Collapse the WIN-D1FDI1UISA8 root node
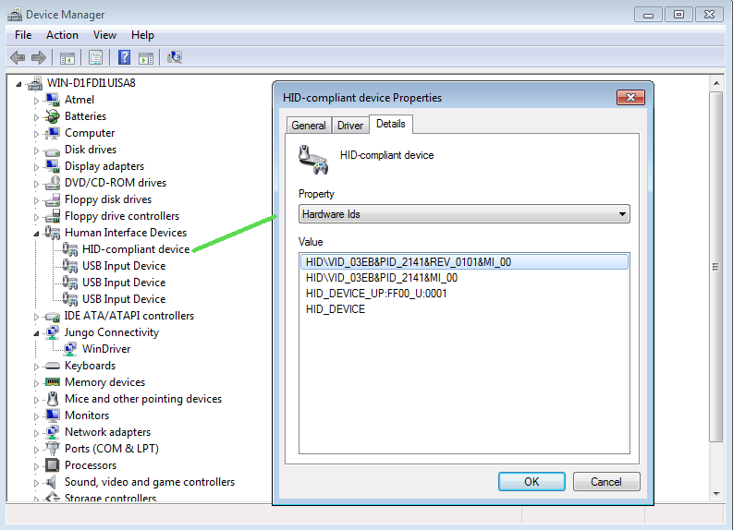Image resolution: width=733 pixels, height=530 pixels. tap(18, 84)
